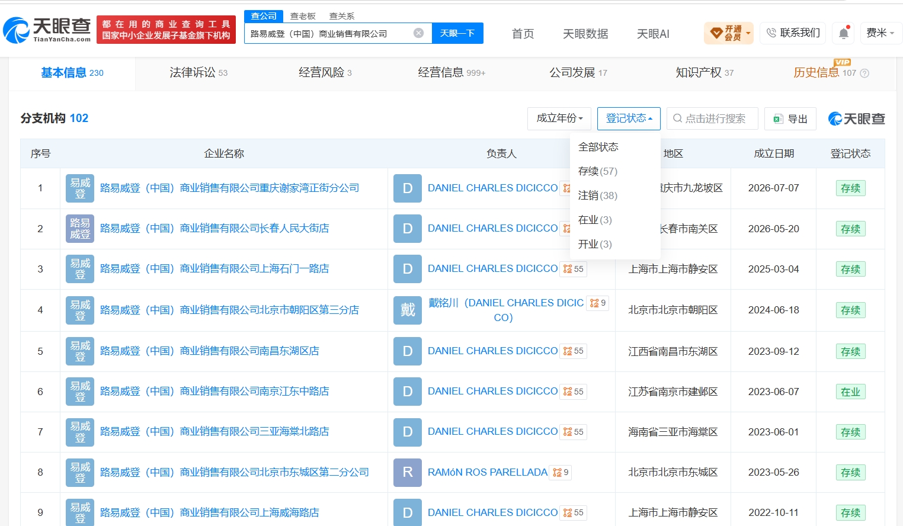
Task: Collapse the 登记状态 status filter dropdown
Action: (x=629, y=118)
